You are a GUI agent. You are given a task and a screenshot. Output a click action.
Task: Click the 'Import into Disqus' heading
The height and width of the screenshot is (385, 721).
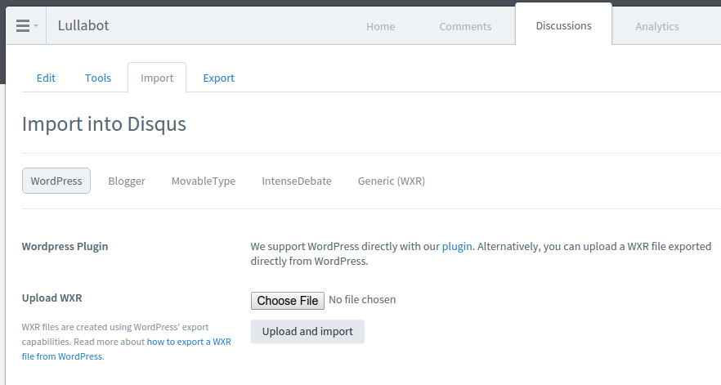pos(104,124)
